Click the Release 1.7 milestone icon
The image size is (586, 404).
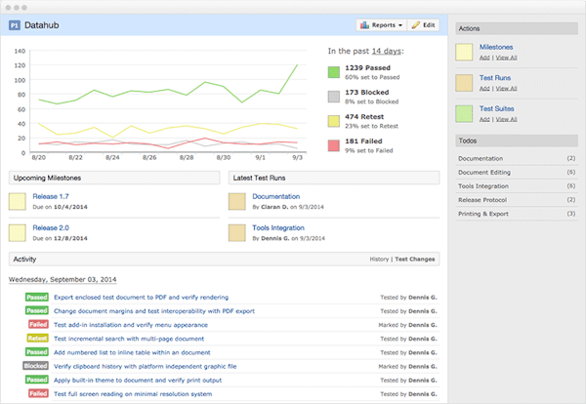click(x=18, y=201)
